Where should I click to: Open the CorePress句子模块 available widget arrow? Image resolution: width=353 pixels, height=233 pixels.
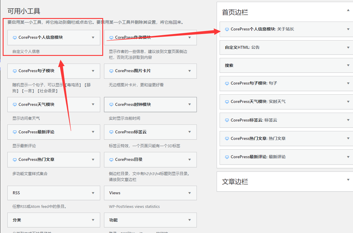93,71
